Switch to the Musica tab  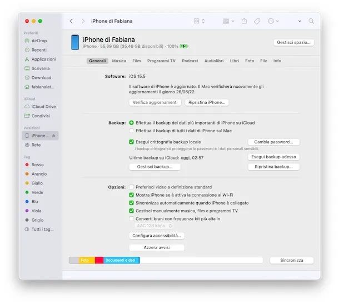click(119, 61)
